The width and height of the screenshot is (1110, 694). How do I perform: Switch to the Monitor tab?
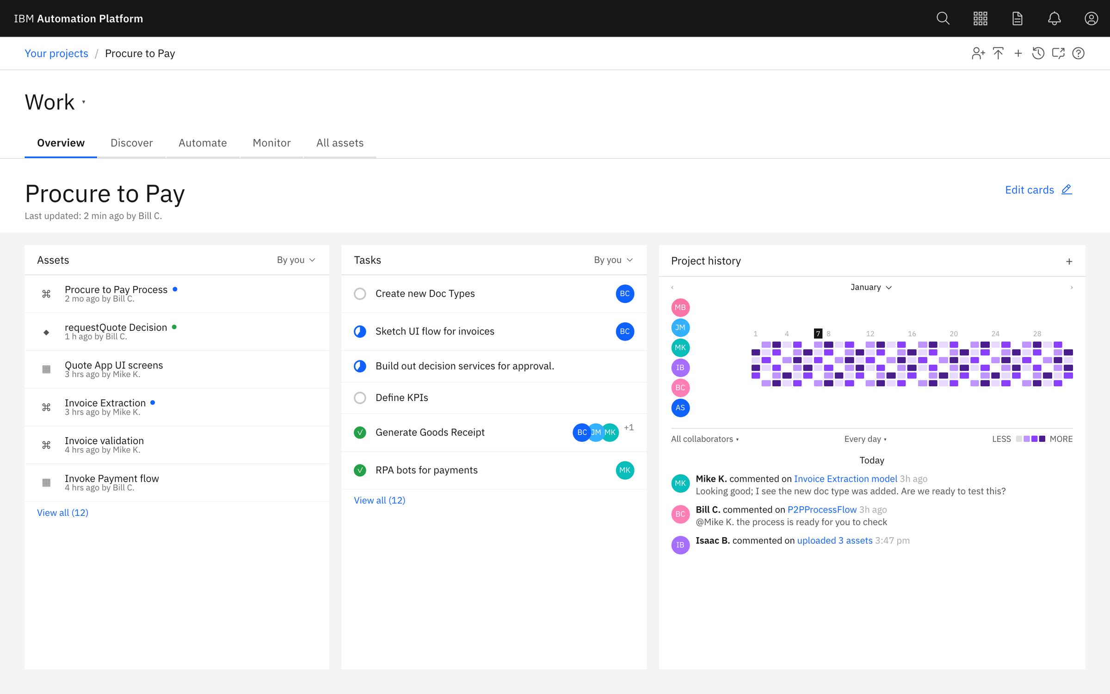point(271,143)
